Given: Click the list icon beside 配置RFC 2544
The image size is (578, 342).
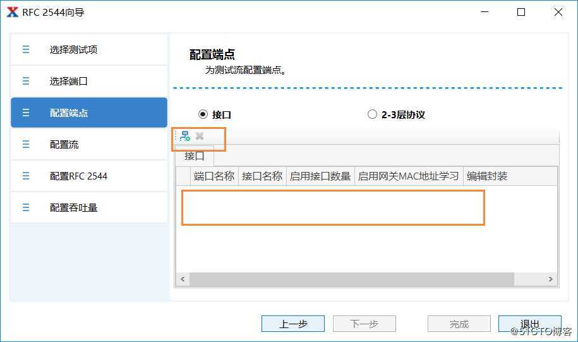Looking at the screenshot, I should (x=26, y=176).
